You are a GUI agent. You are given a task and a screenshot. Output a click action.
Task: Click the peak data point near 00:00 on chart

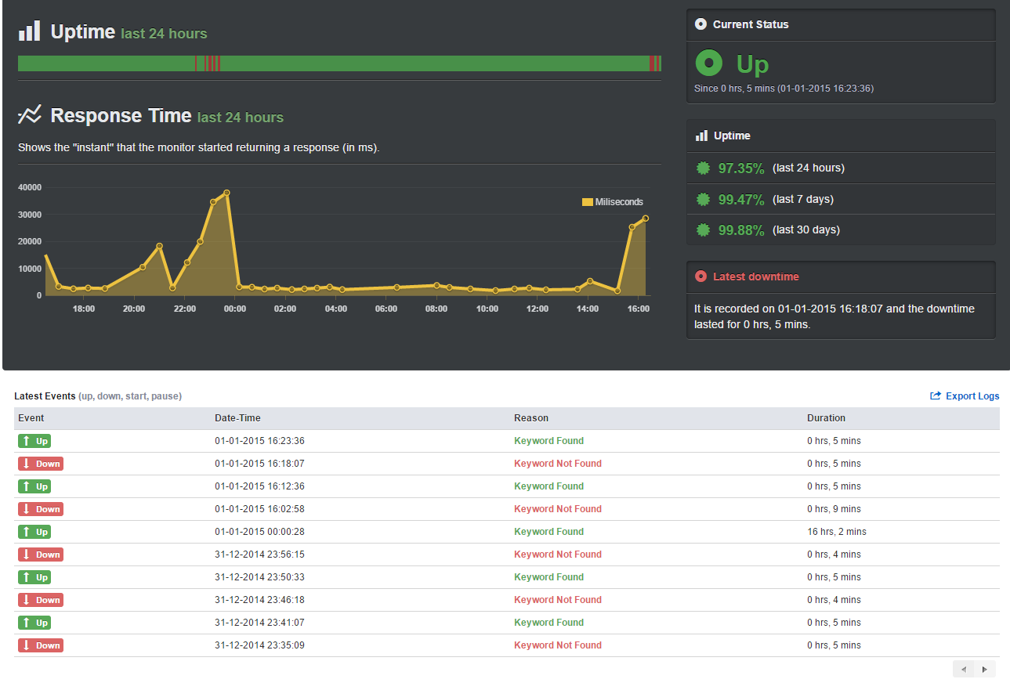(x=226, y=193)
